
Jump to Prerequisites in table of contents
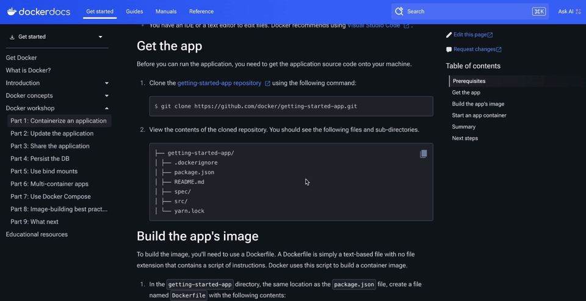click(x=469, y=81)
